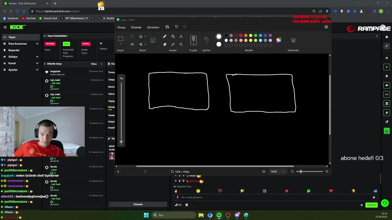
Task: Click the Save icon in Paint
Action: (x=167, y=27)
